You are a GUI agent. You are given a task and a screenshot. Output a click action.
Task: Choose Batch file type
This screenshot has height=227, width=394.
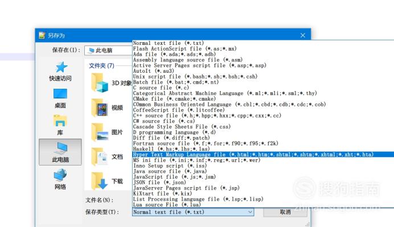coord(263,82)
